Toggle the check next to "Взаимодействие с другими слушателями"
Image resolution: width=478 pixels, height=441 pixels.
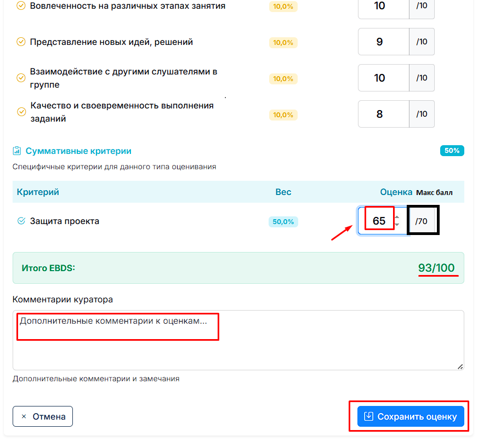(x=21, y=78)
